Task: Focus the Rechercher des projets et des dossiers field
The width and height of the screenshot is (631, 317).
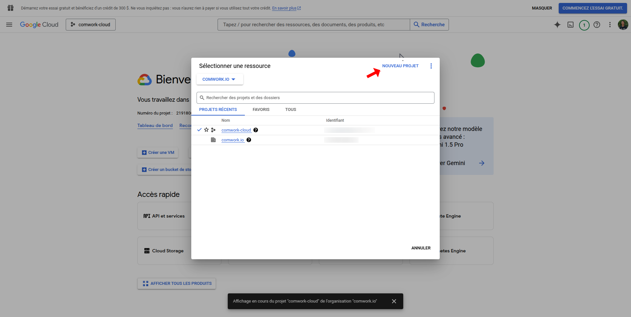Action: [x=315, y=98]
